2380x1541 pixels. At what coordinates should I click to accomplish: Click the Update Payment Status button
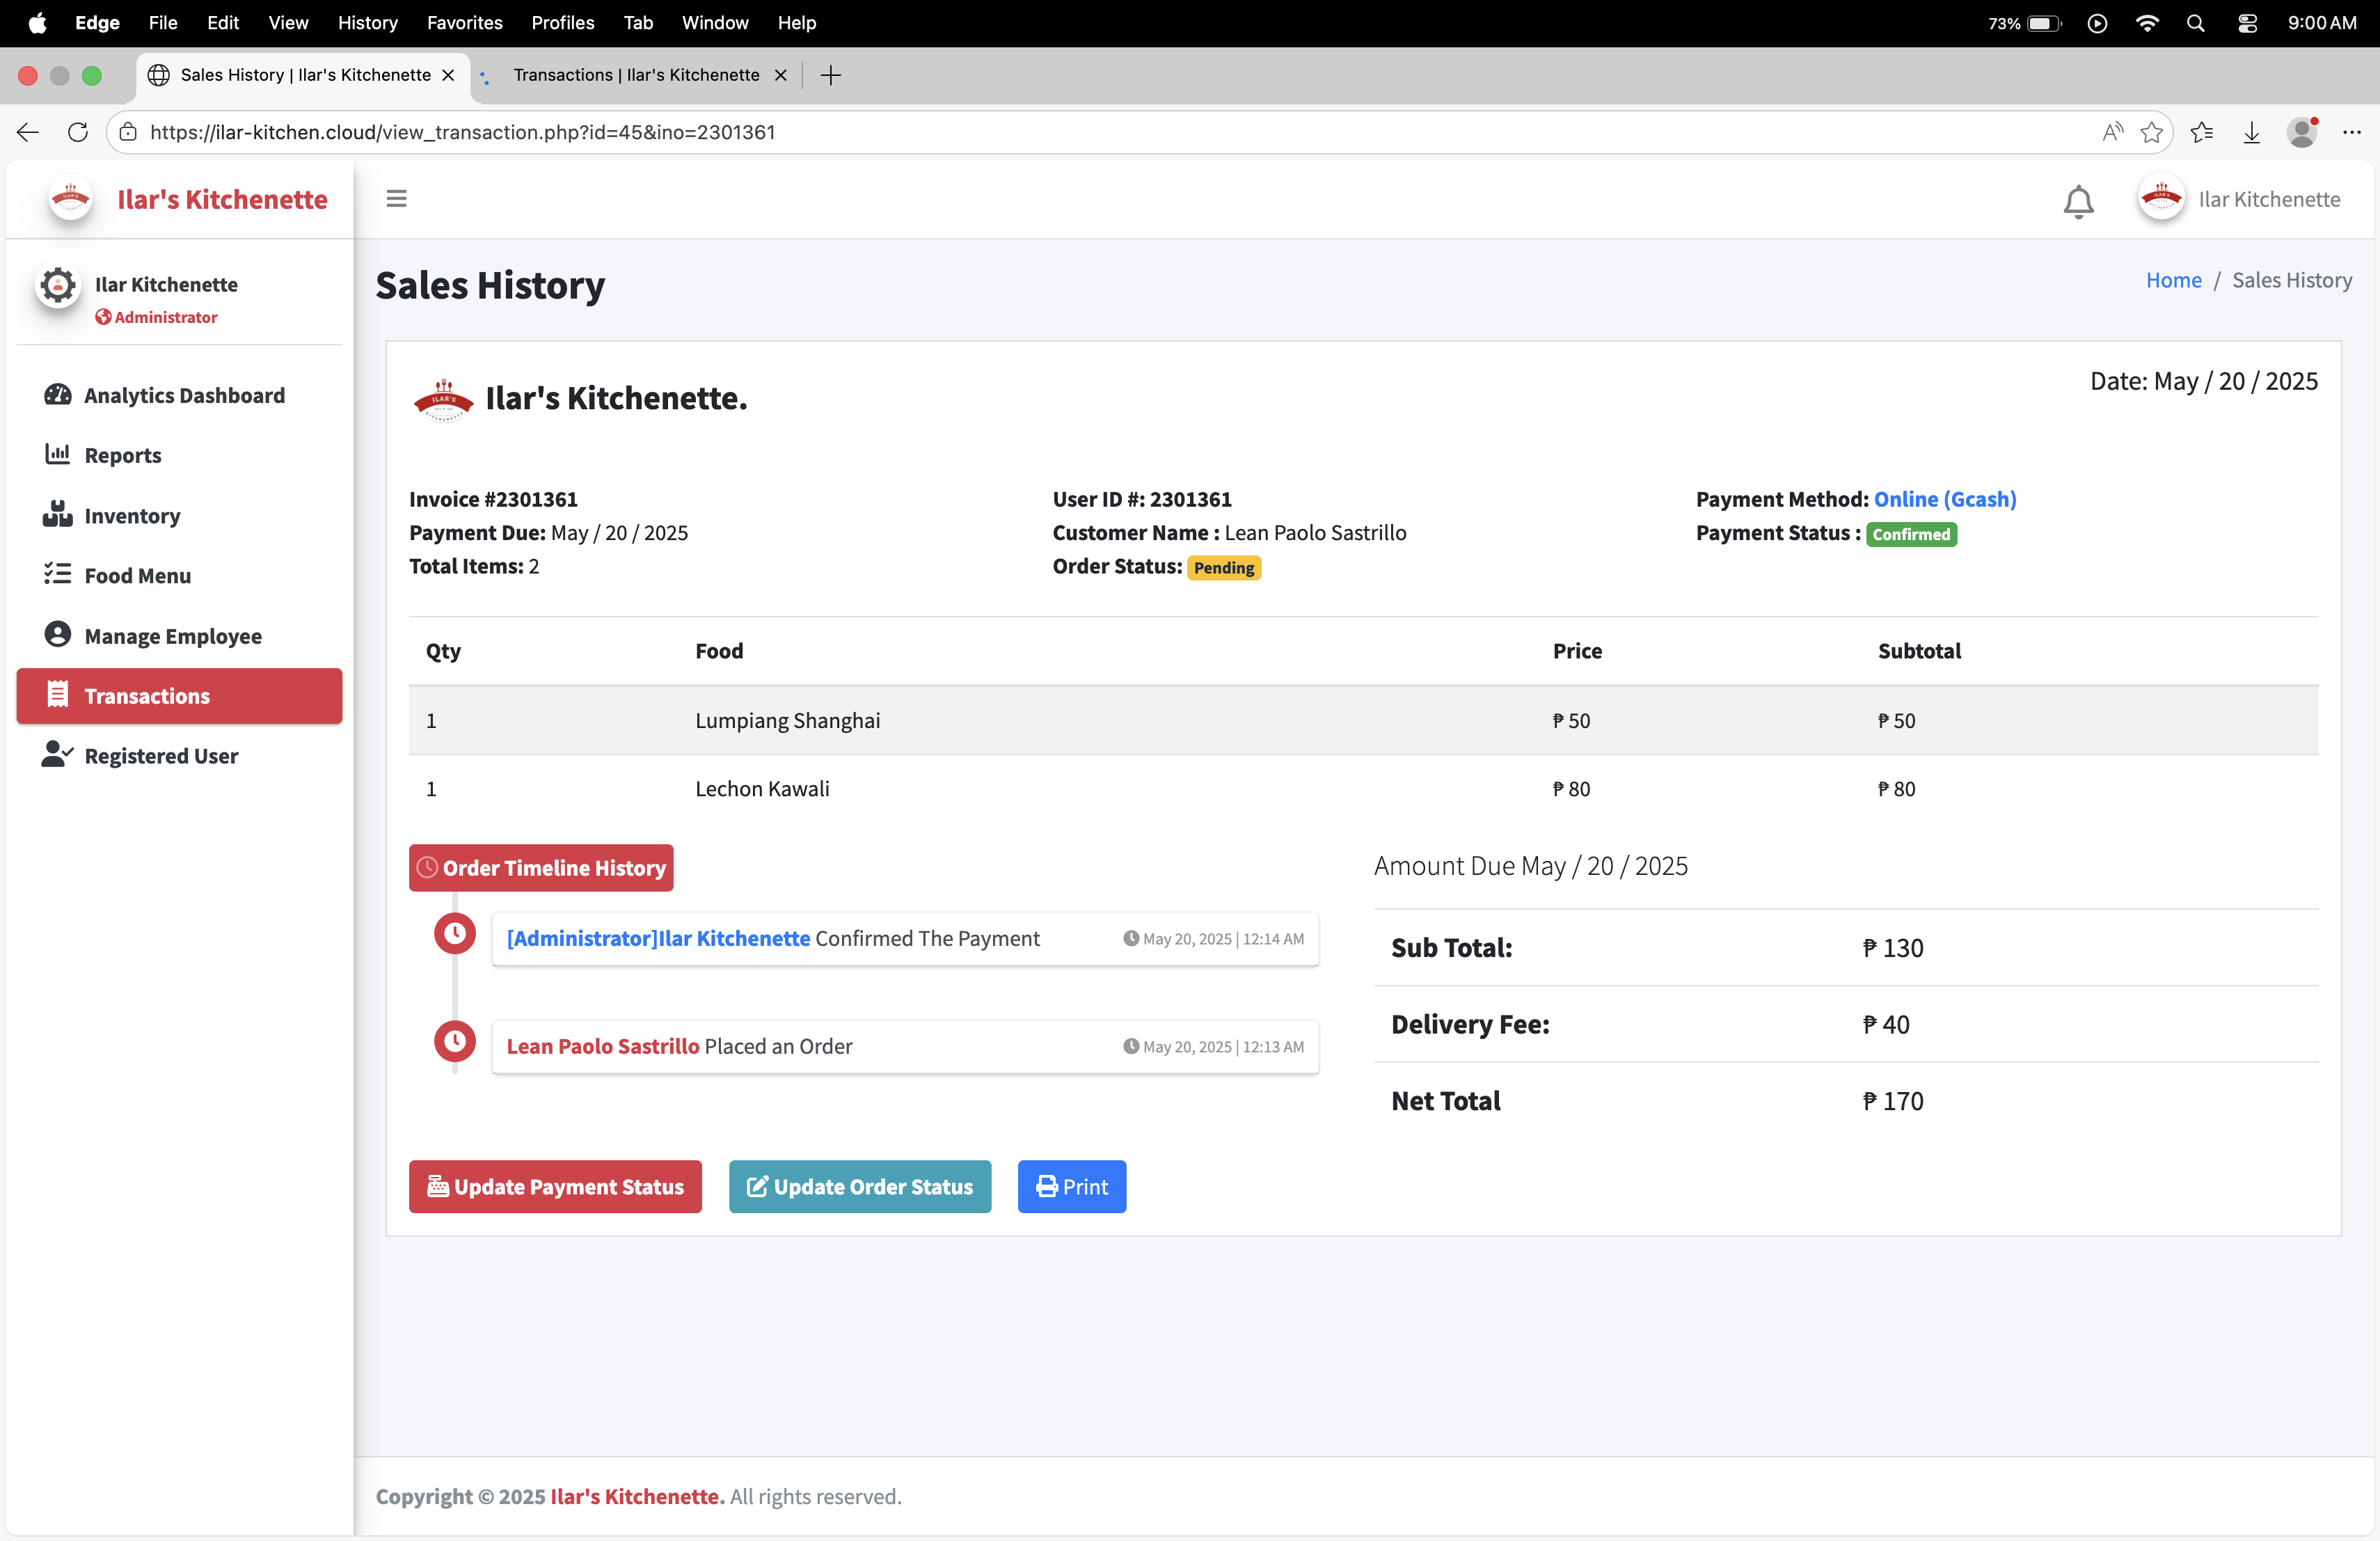555,1186
